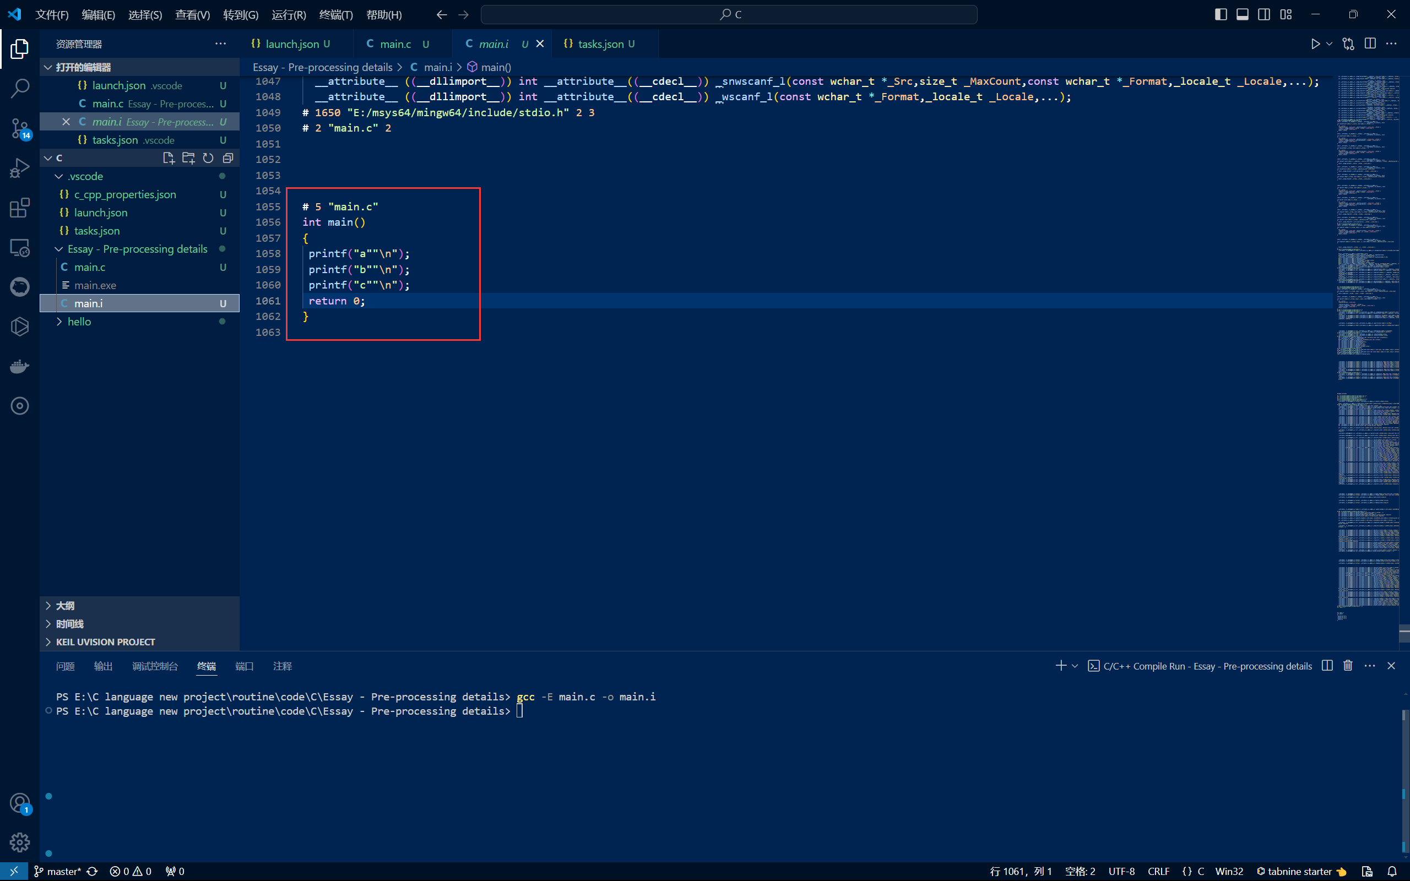Switch to launch.json editor tab

(x=295, y=43)
